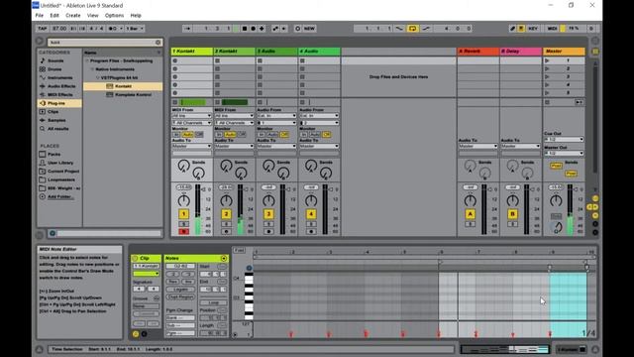634x357 pixels.
Task: Start arrangement recording with the round Record button
Action: (x=254, y=29)
